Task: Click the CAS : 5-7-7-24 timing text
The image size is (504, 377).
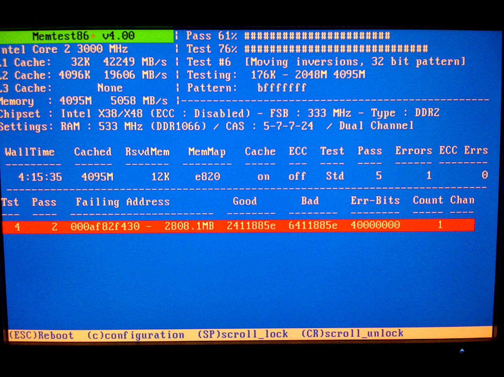Action: pos(269,126)
